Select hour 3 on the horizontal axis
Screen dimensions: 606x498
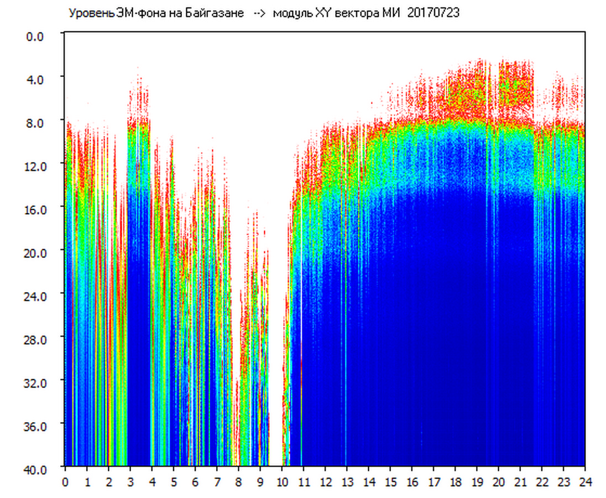130,482
